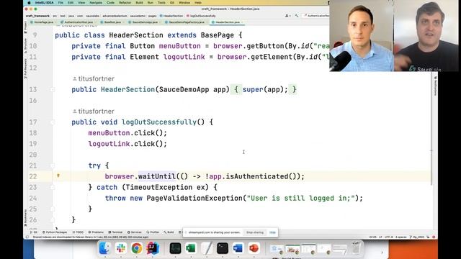This screenshot has height=259, width=461.
Task: Click the UTF-8 encoding in status bar
Action: tap(388, 237)
